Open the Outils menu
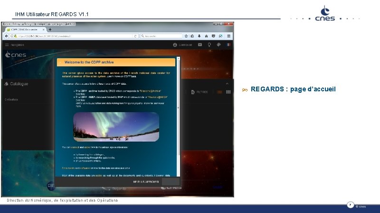Image resolution: width=380 pixels, height=213 pixels. tap(68, 24)
